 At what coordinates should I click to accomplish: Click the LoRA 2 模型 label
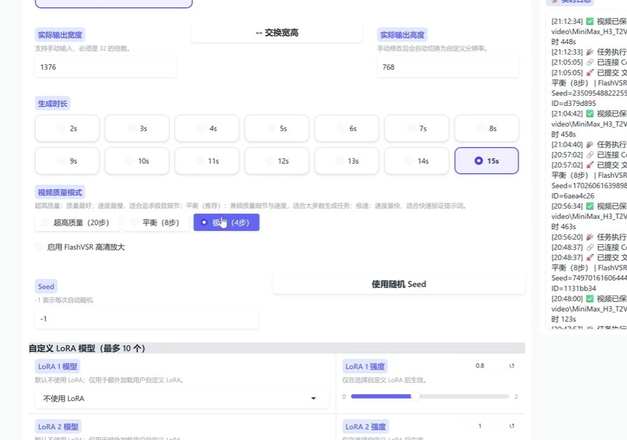point(58,427)
